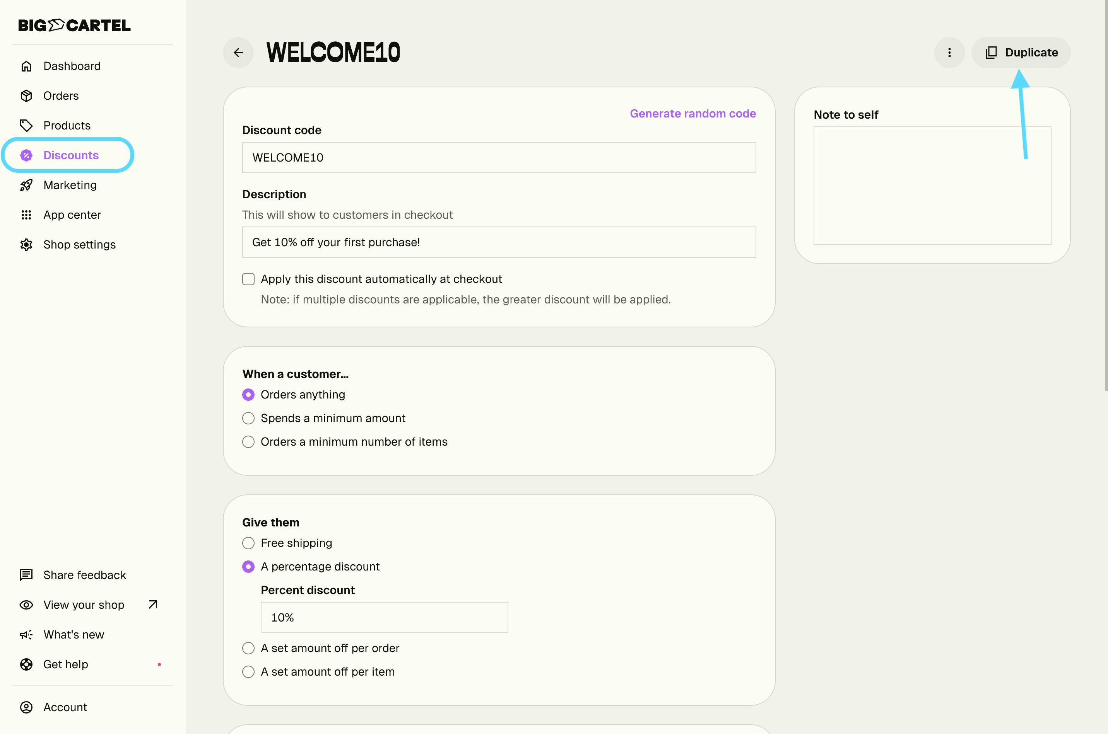Click the Products tag icon
The height and width of the screenshot is (734, 1108).
(x=26, y=126)
